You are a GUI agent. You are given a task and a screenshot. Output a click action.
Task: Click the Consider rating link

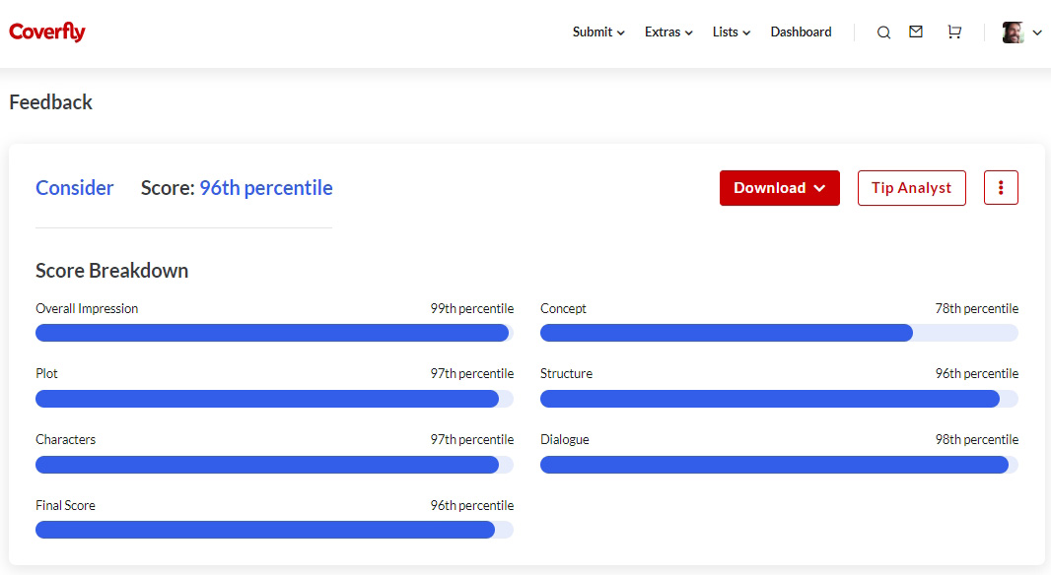point(75,188)
